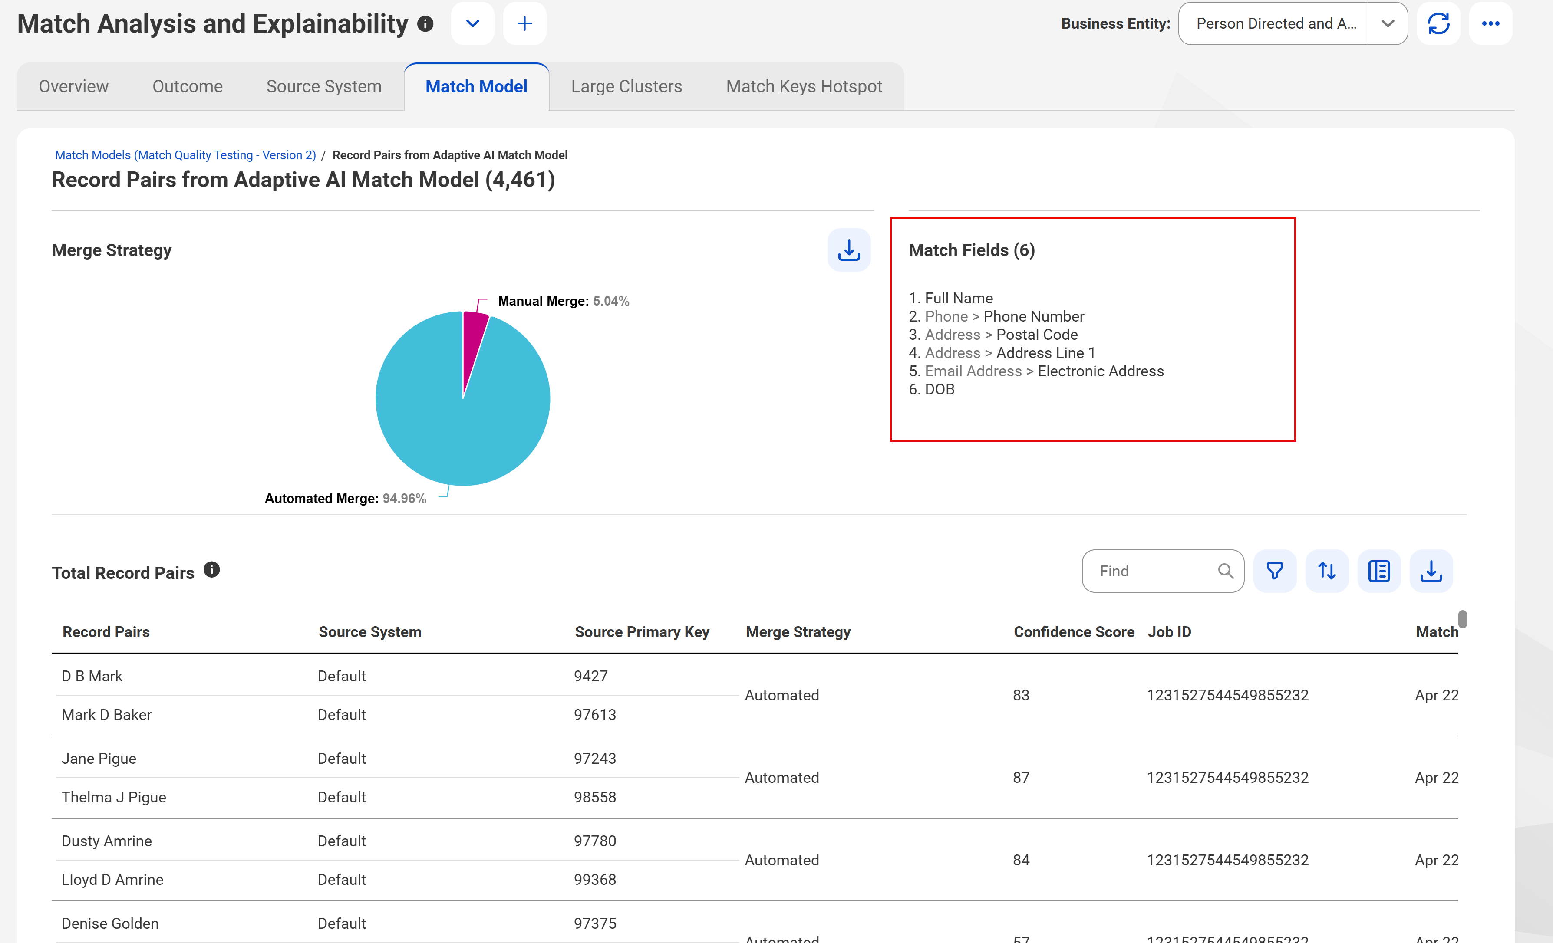Click the Automated Merge: 94.96% chart label
Screen dimensions: 1553x943
[x=345, y=498]
